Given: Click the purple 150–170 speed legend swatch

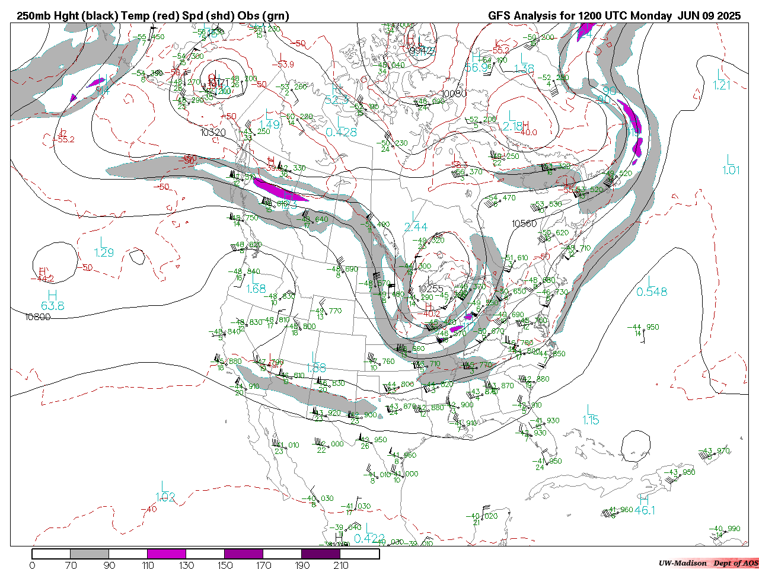Looking at the screenshot, I should pos(244,554).
